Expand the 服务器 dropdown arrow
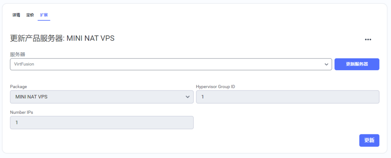The height and width of the screenshot is (158, 391). [326, 64]
